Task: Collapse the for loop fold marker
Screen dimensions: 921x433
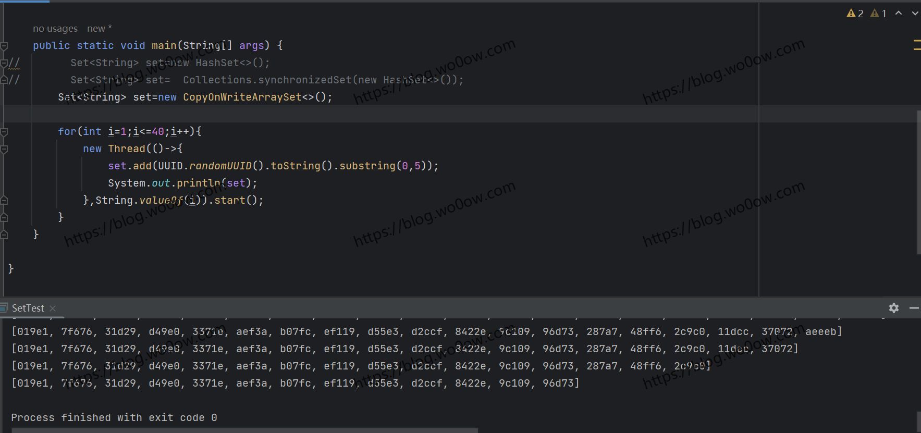Action: click(x=4, y=132)
